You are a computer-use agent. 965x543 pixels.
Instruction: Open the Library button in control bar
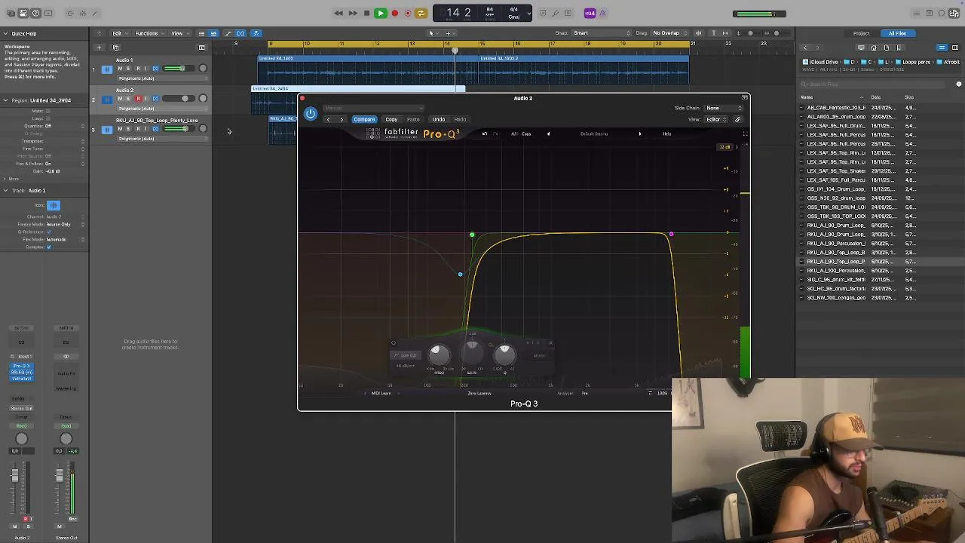pyautogui.click(x=10, y=13)
